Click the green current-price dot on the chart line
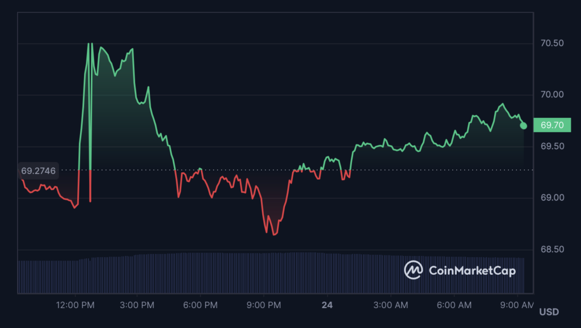This screenshot has height=328, width=581. click(524, 126)
